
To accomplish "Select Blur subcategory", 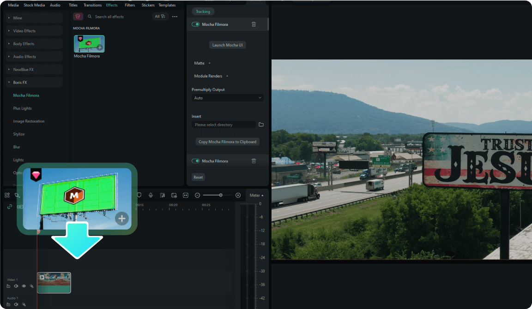I will click(x=17, y=147).
